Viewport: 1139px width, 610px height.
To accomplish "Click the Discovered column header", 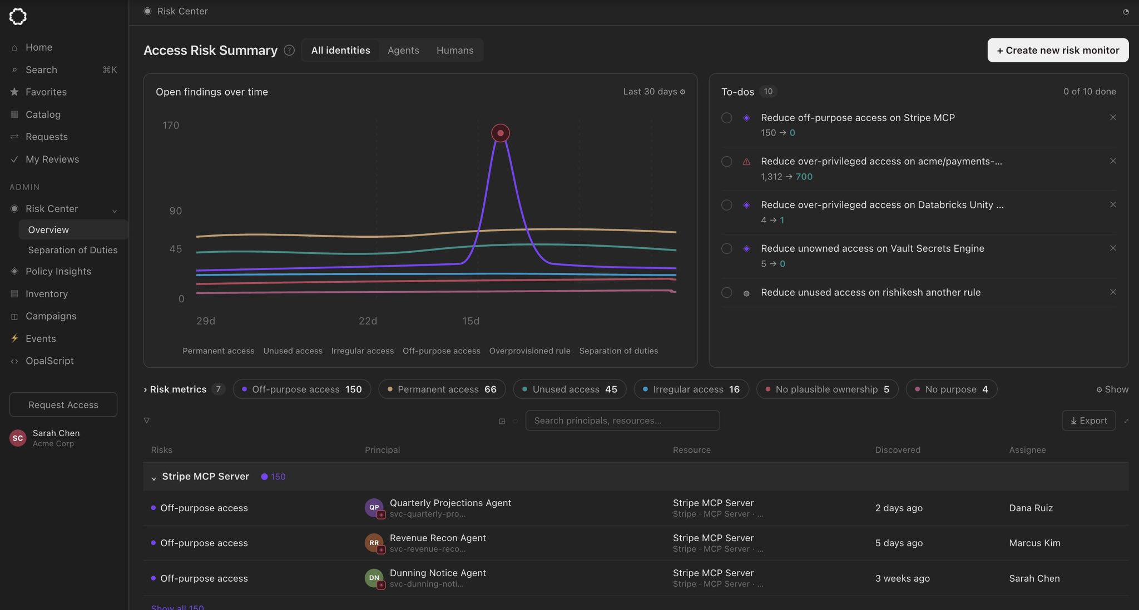I will [x=898, y=449].
